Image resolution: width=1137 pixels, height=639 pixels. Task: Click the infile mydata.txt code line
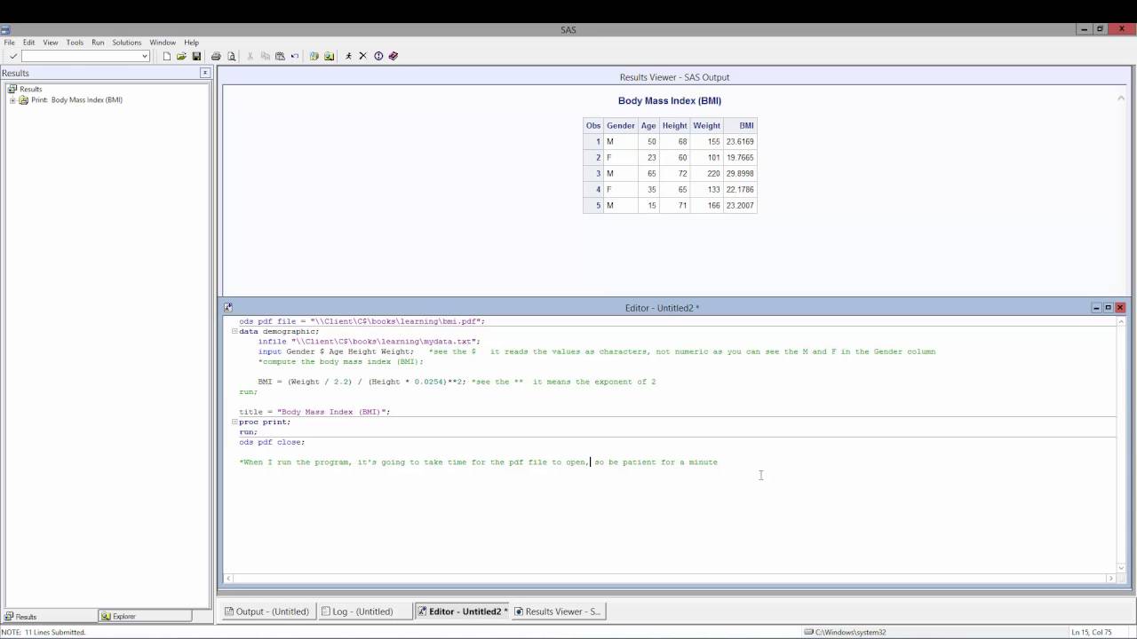[x=370, y=342]
